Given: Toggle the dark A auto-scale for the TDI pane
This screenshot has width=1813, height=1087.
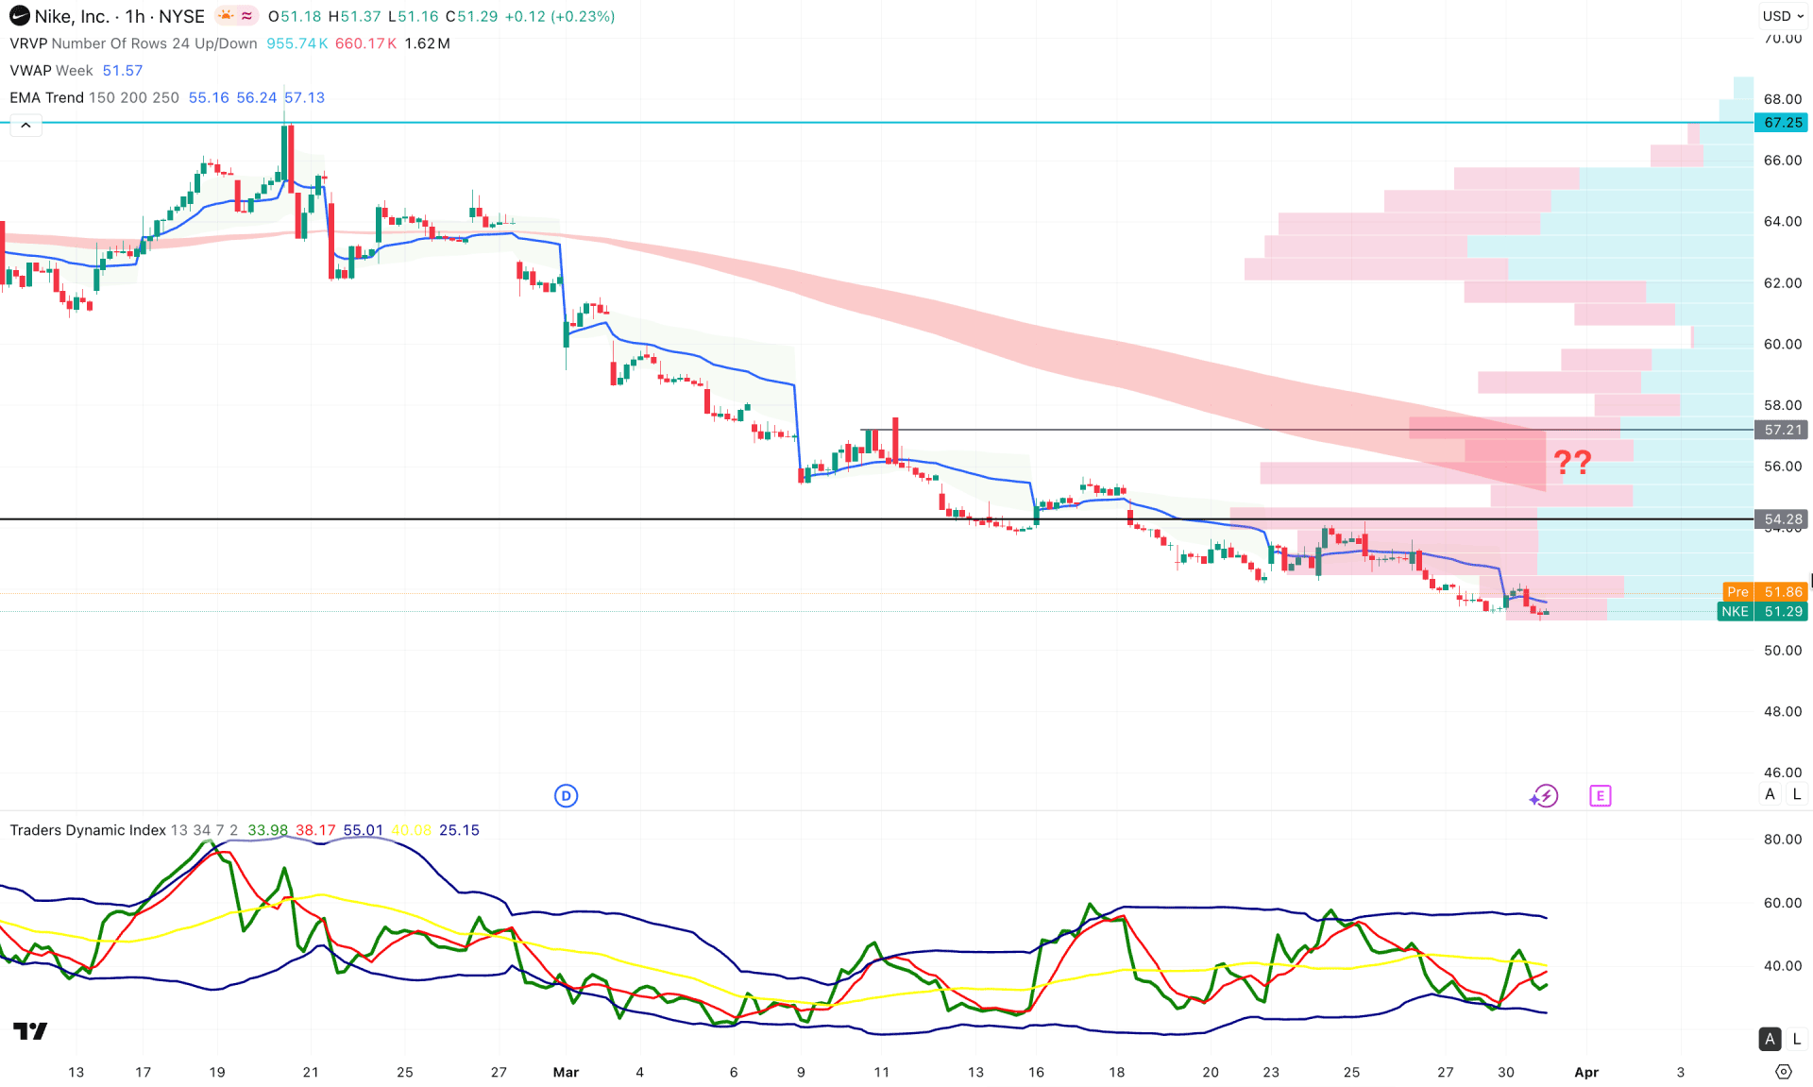Looking at the screenshot, I should tap(1771, 1038).
